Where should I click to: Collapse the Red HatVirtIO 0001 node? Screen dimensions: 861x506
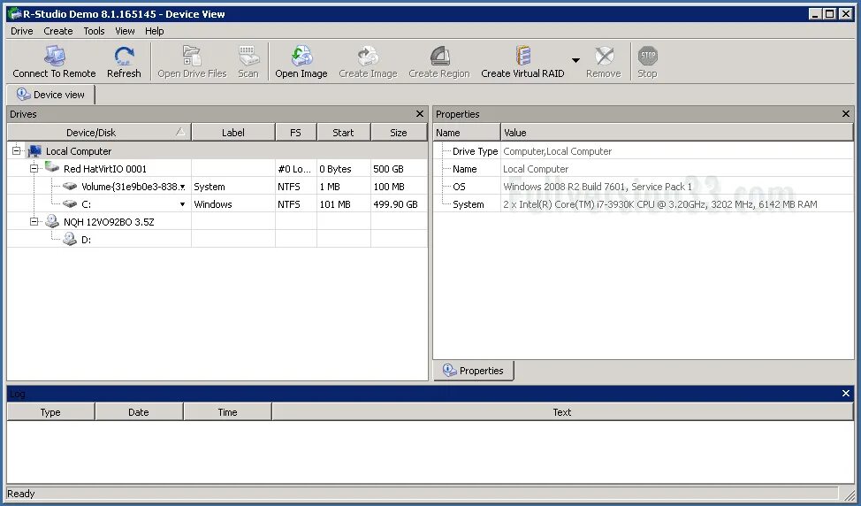[34, 168]
